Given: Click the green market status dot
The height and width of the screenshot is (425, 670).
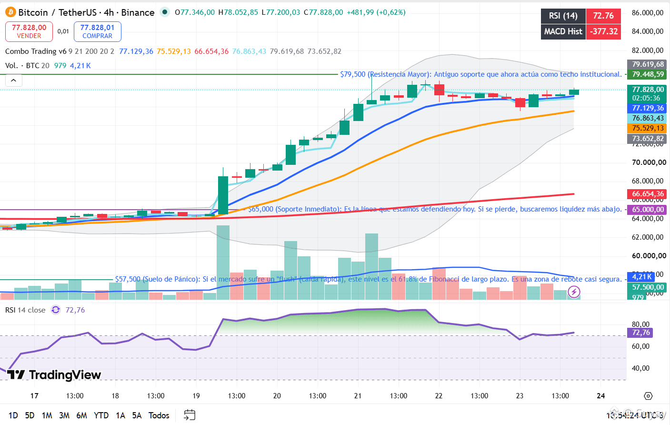Looking at the screenshot, I should (x=165, y=12).
